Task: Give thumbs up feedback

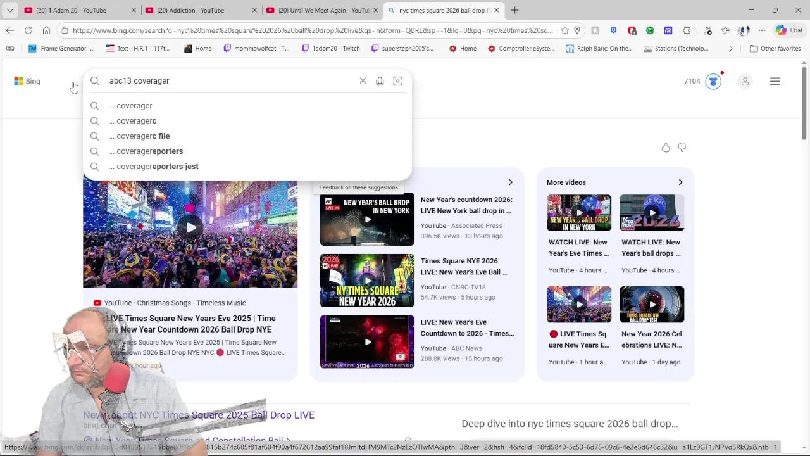Action: point(666,148)
